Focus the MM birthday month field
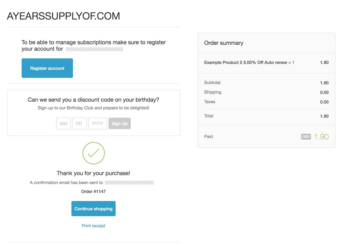The width and height of the screenshot is (342, 246). (63, 124)
